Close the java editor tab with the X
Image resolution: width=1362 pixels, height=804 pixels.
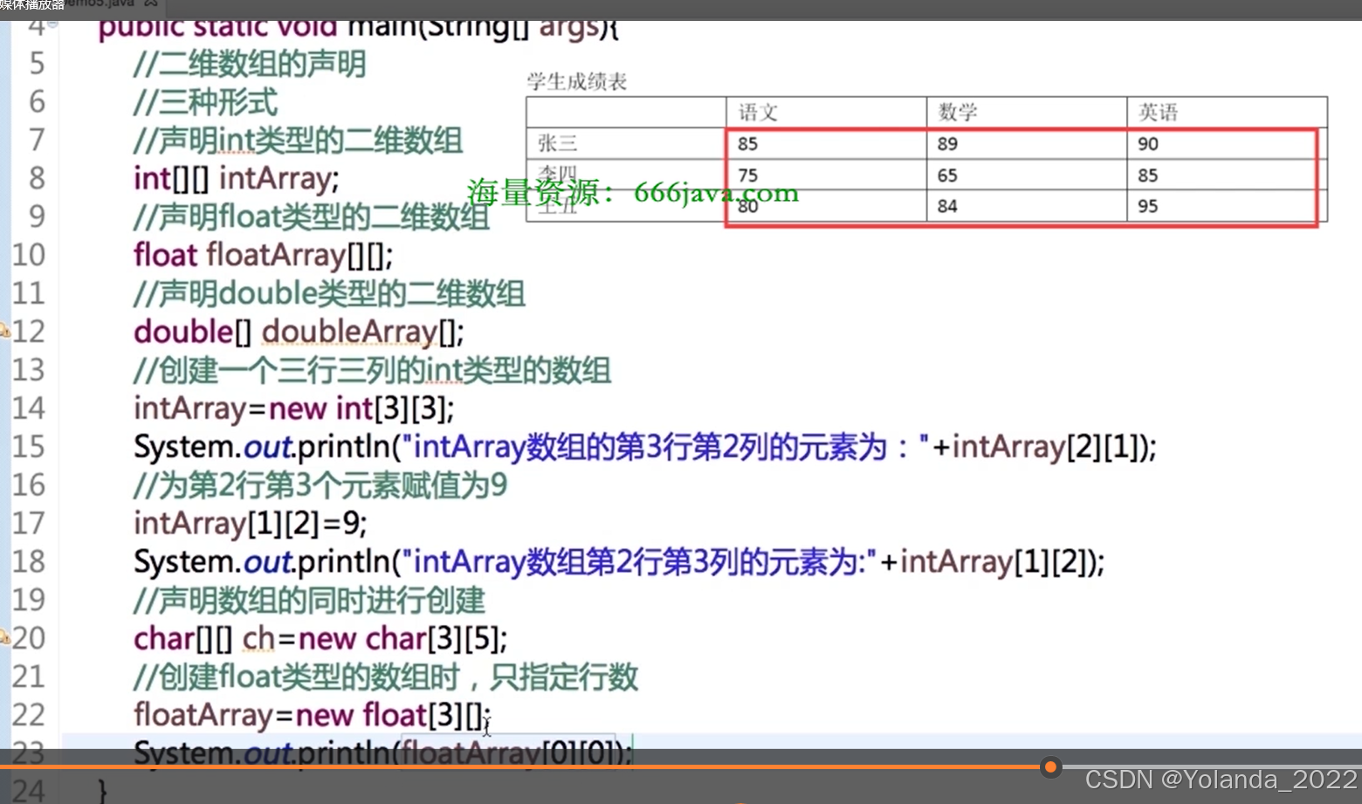coord(151,3)
